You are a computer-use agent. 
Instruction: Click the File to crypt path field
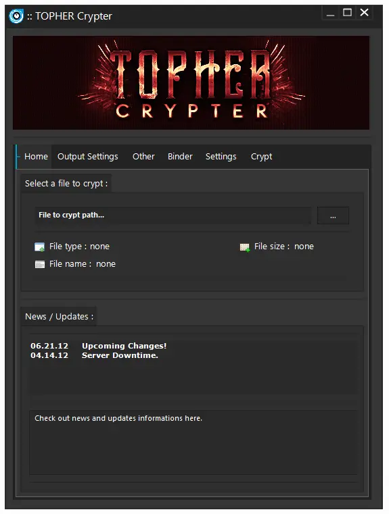(173, 215)
